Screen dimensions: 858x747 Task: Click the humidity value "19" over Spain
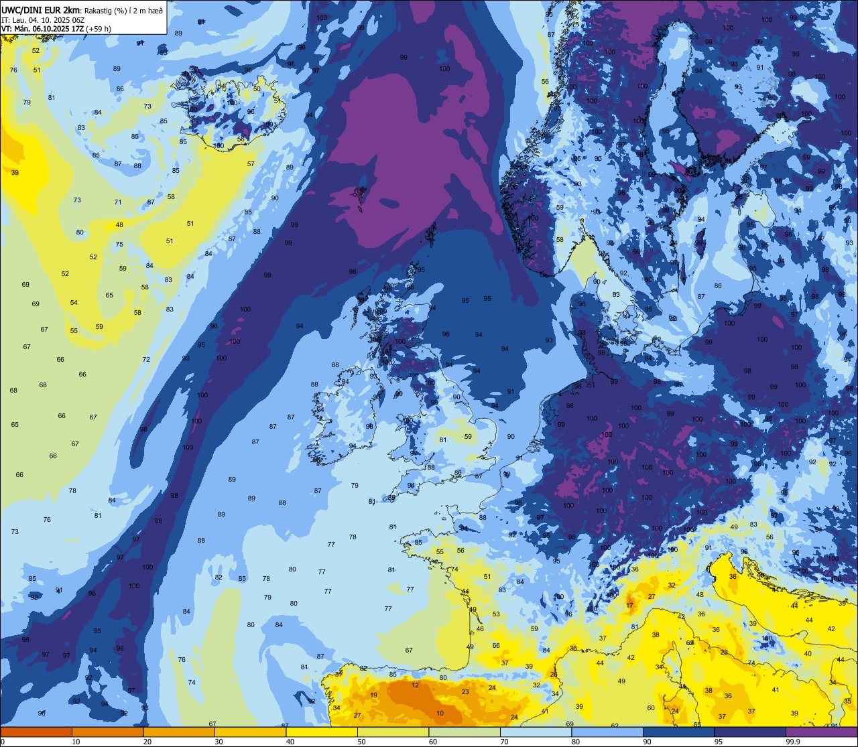[x=374, y=695]
